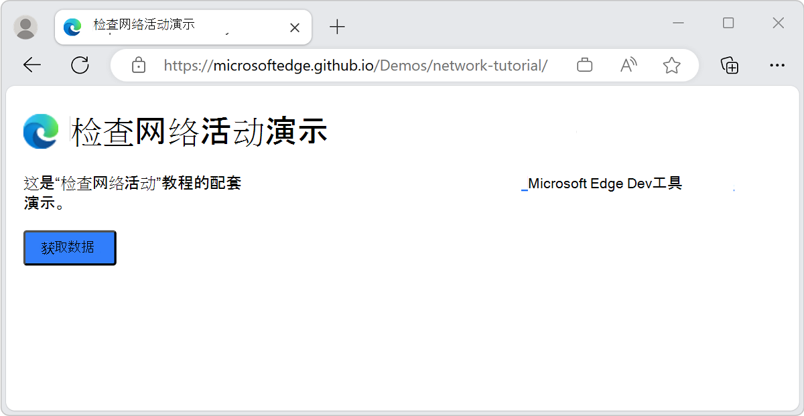
Task: Add this page to favorites
Action: pos(671,65)
